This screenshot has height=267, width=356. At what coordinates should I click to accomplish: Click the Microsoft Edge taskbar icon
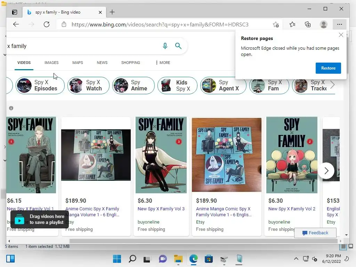pos(193,259)
